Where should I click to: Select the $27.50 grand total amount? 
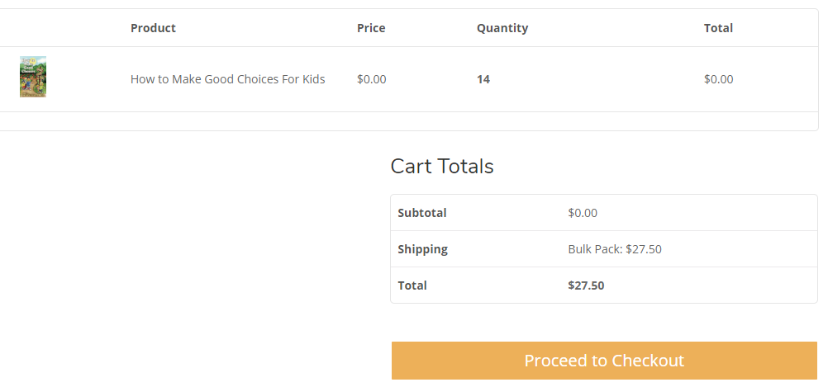[x=586, y=286]
